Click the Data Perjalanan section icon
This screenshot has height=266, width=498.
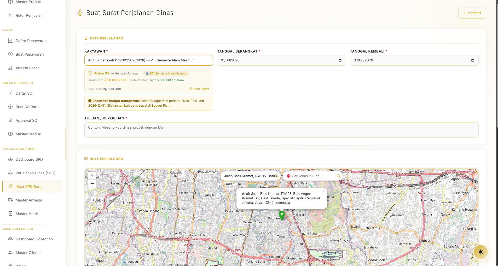86,38
